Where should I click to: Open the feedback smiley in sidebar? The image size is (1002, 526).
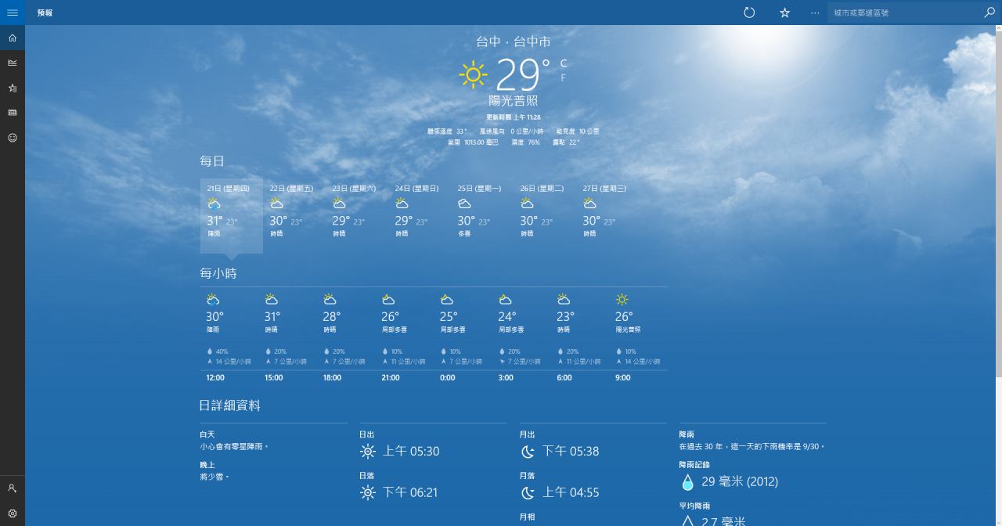tap(13, 138)
